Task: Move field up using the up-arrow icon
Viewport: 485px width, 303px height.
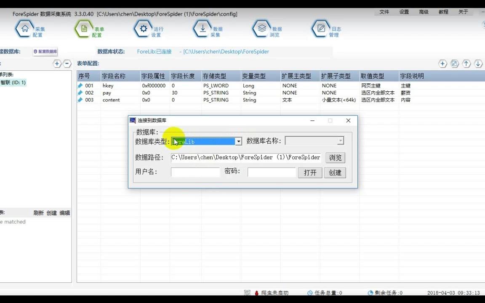Action: (466, 64)
